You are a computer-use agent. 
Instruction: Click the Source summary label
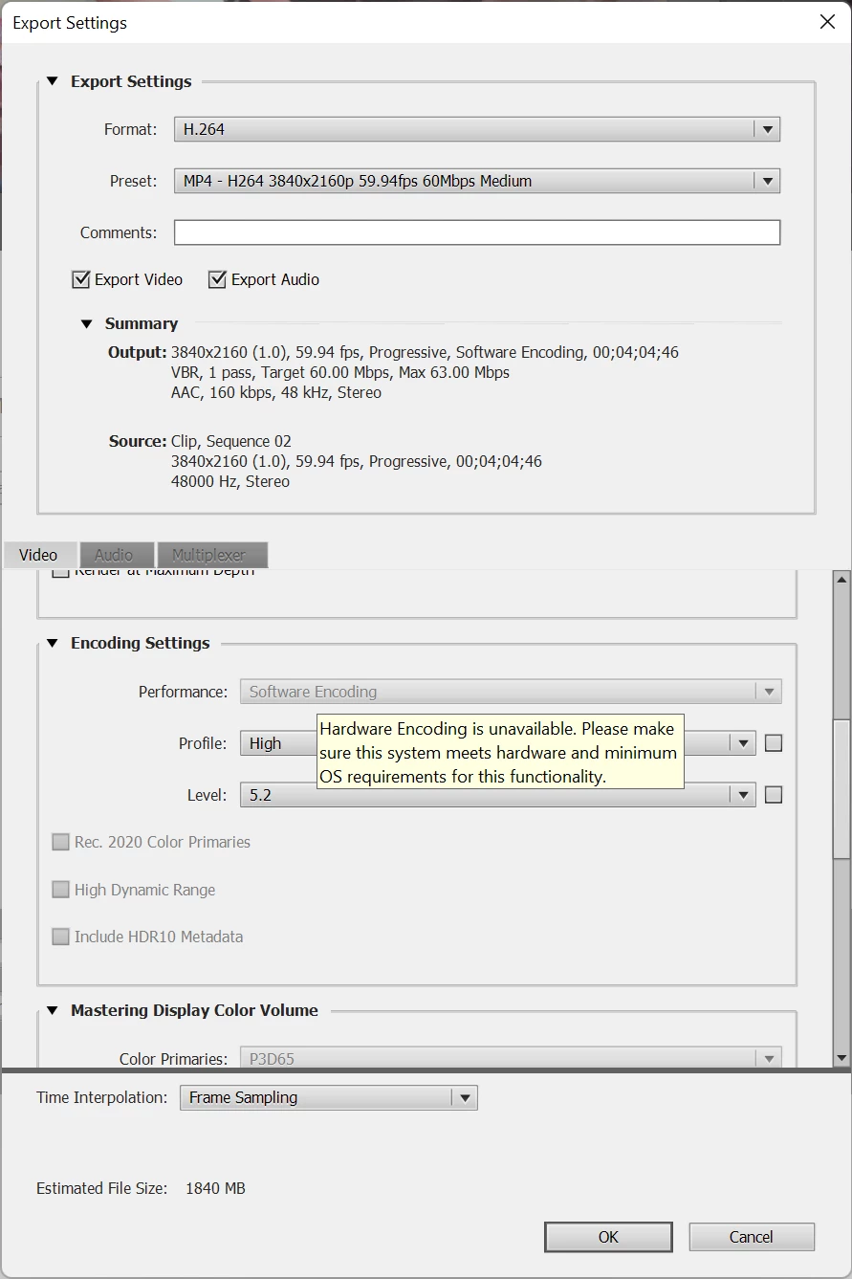point(138,441)
